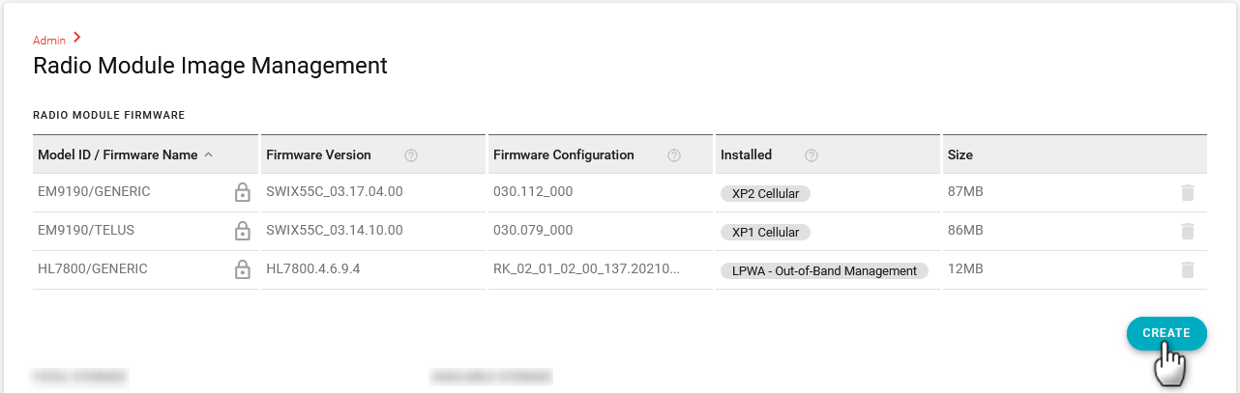1240x393 pixels.
Task: Click lock icon for EM9190/TELUS row
Action: 242,231
